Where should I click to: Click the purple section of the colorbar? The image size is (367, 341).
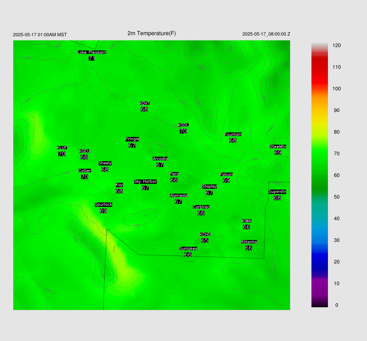tap(319, 287)
